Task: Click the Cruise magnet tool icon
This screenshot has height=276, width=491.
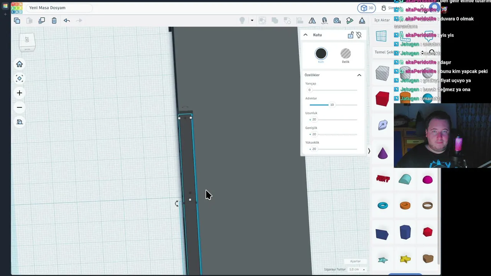Action: (x=325, y=20)
